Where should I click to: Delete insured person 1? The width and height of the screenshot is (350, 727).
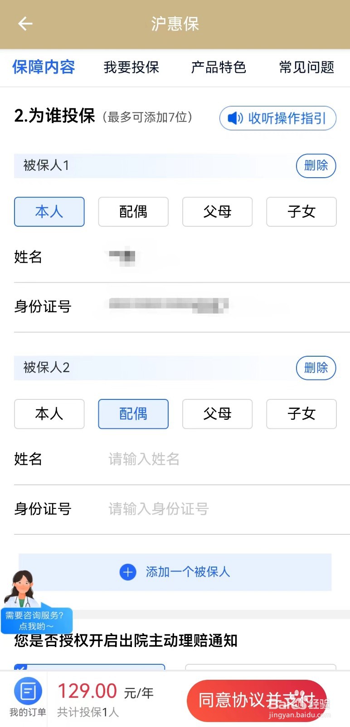[x=316, y=165]
